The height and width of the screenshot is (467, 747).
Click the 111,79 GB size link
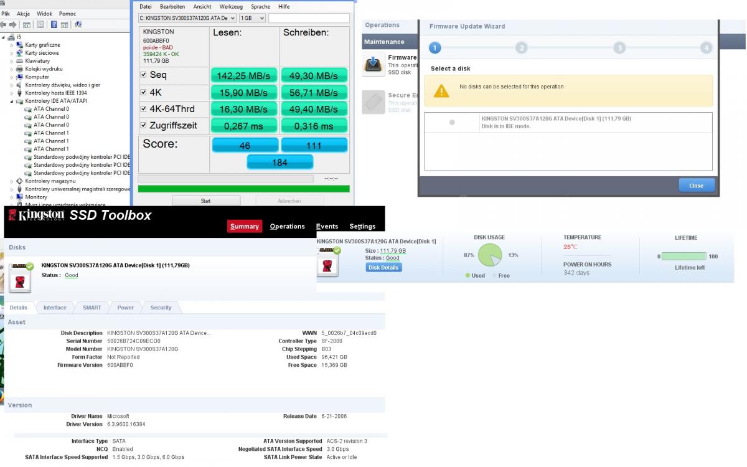pyautogui.click(x=393, y=251)
